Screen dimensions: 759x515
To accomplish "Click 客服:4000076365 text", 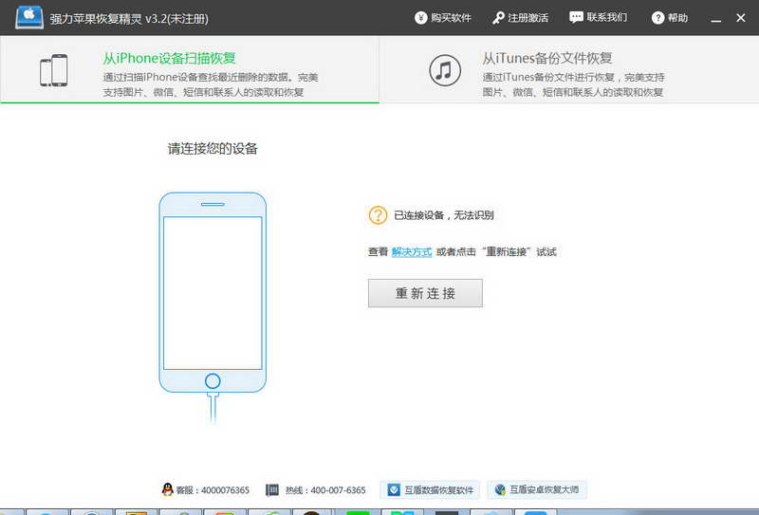I will 213,489.
